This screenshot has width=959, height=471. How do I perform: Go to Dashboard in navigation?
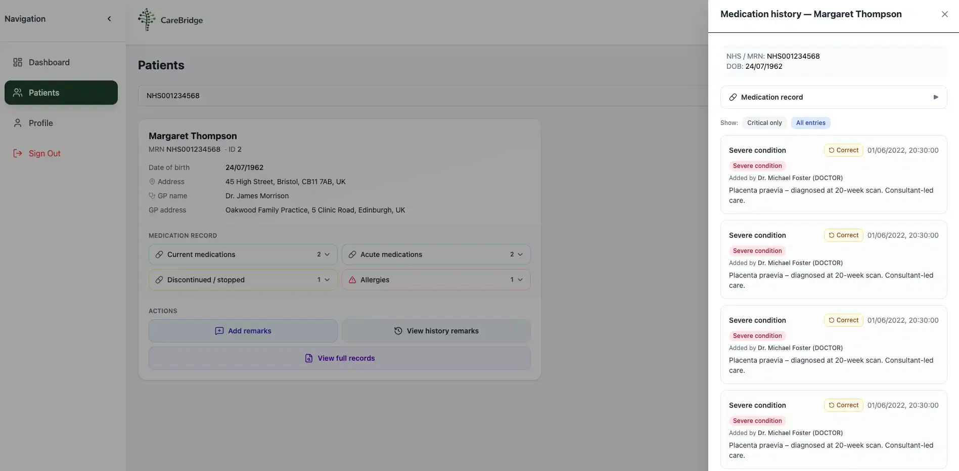coord(61,62)
